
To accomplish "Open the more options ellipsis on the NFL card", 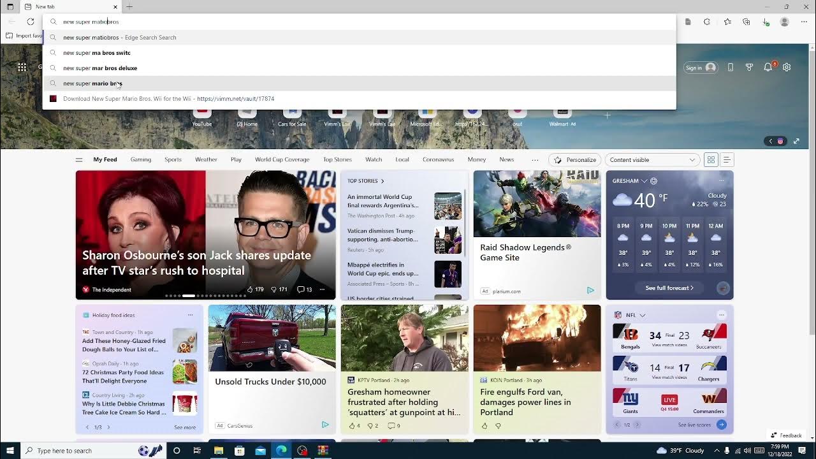I will click(721, 315).
